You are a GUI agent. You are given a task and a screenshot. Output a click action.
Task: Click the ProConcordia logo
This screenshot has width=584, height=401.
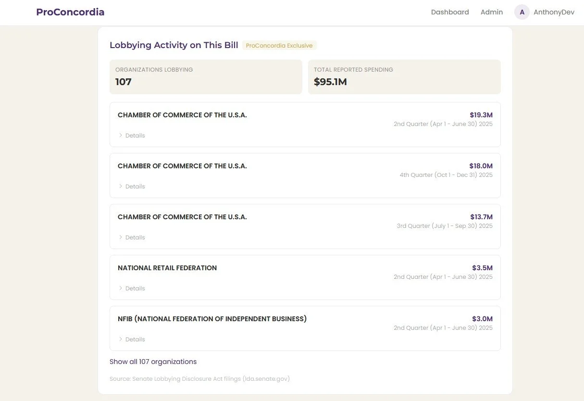(70, 12)
